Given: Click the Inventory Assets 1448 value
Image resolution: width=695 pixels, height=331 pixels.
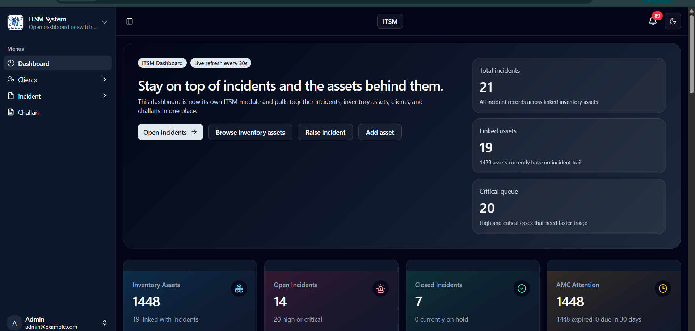Looking at the screenshot, I should point(146,302).
